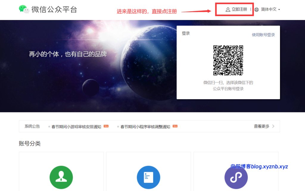Click the NEW badge beside 小游戏 notice
Viewport: 305px width, 191px height.
pos(106,126)
